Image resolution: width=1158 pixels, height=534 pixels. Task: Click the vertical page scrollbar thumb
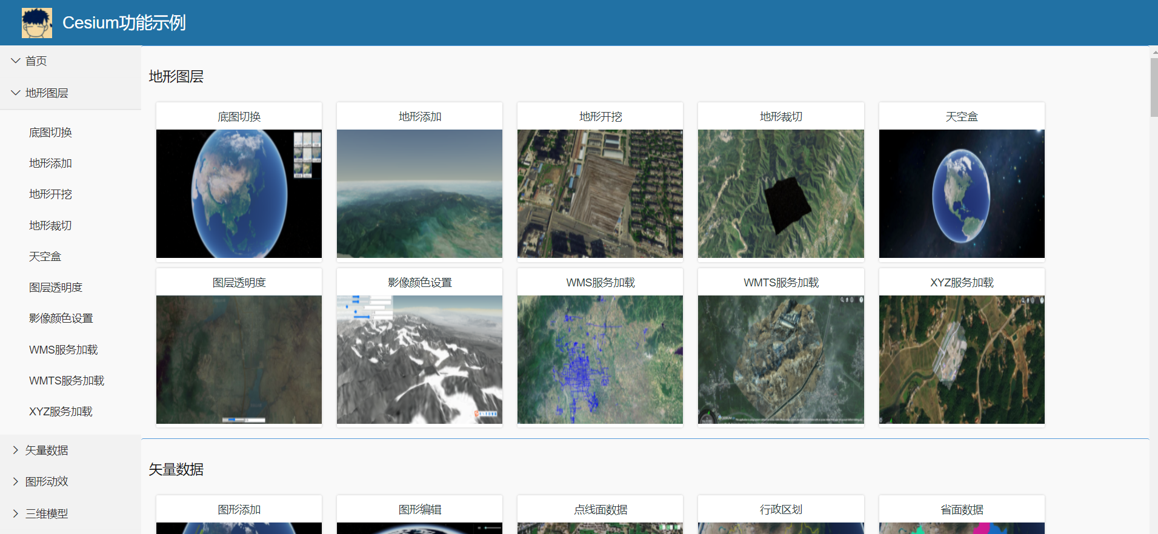[x=1154, y=87]
